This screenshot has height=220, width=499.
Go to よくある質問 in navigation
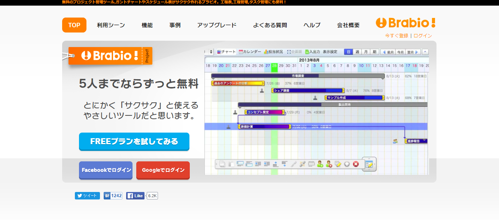[x=270, y=25]
